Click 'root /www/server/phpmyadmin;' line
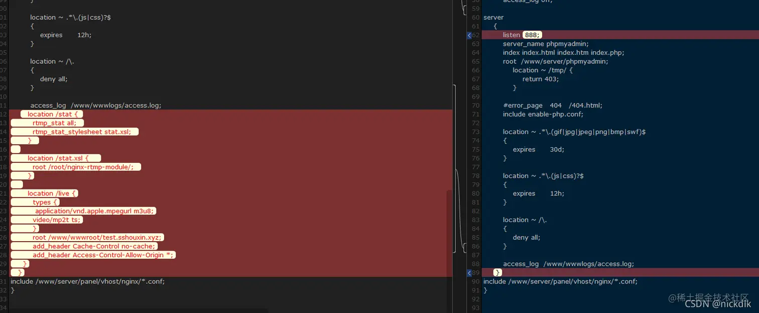759x313 pixels. (556, 61)
